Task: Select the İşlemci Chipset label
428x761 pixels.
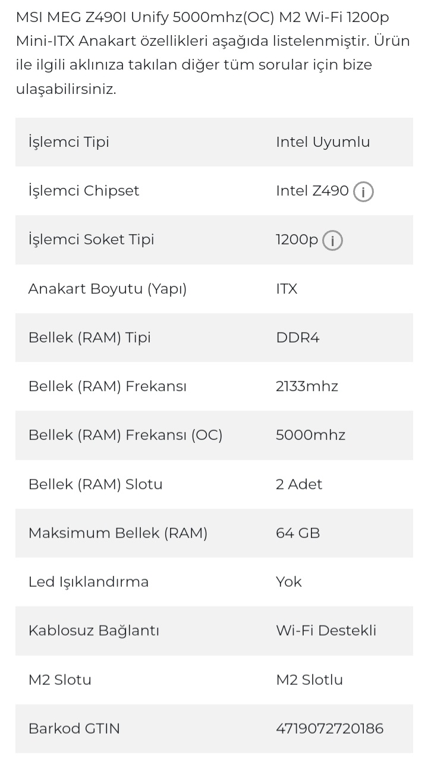Action: click(x=84, y=191)
